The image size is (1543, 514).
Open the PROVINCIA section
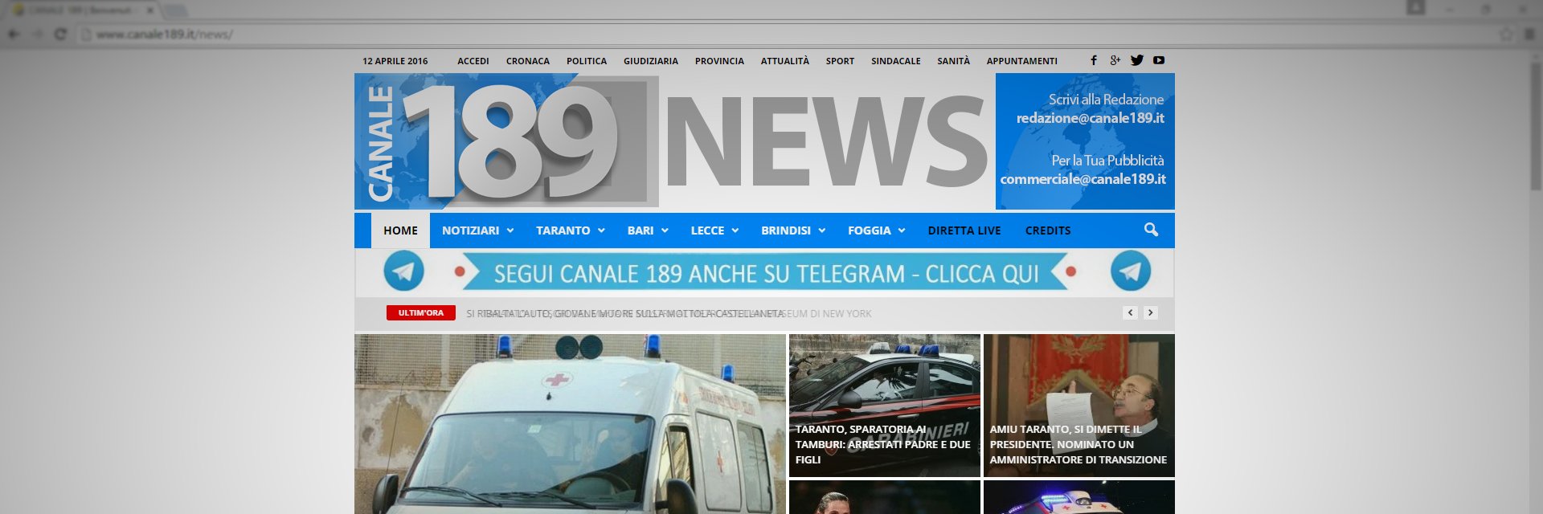719,61
